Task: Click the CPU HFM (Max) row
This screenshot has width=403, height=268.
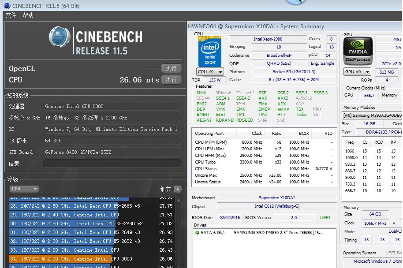Action: tap(264, 156)
